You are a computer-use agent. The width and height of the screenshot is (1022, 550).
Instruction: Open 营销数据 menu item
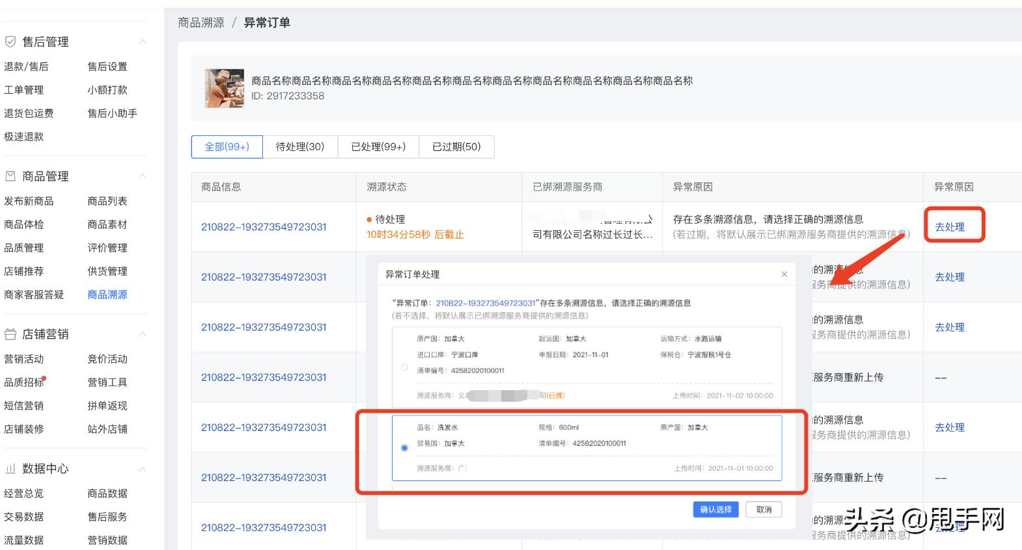pos(107,540)
